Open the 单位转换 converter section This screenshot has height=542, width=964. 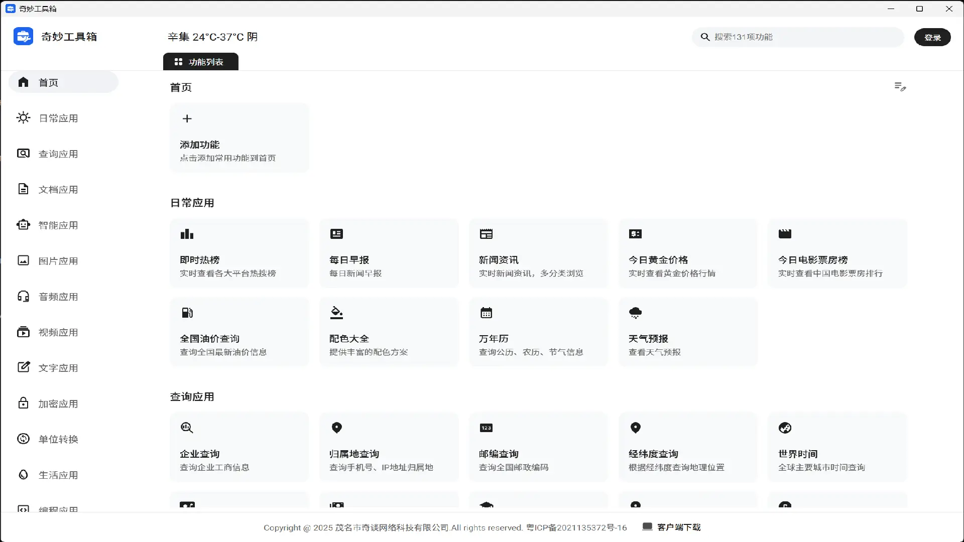pos(59,439)
